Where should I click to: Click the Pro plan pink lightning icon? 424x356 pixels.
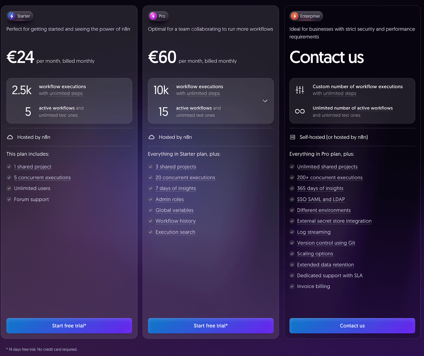pos(153,16)
